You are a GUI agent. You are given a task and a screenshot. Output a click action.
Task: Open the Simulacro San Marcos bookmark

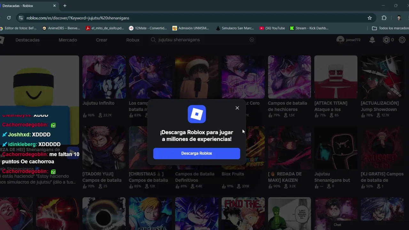click(235, 28)
